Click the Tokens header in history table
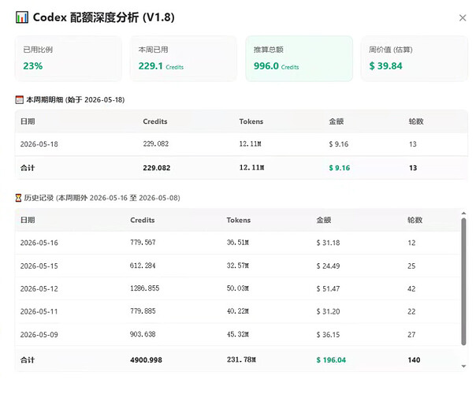The width and height of the screenshot is (476, 394). pyautogui.click(x=238, y=220)
